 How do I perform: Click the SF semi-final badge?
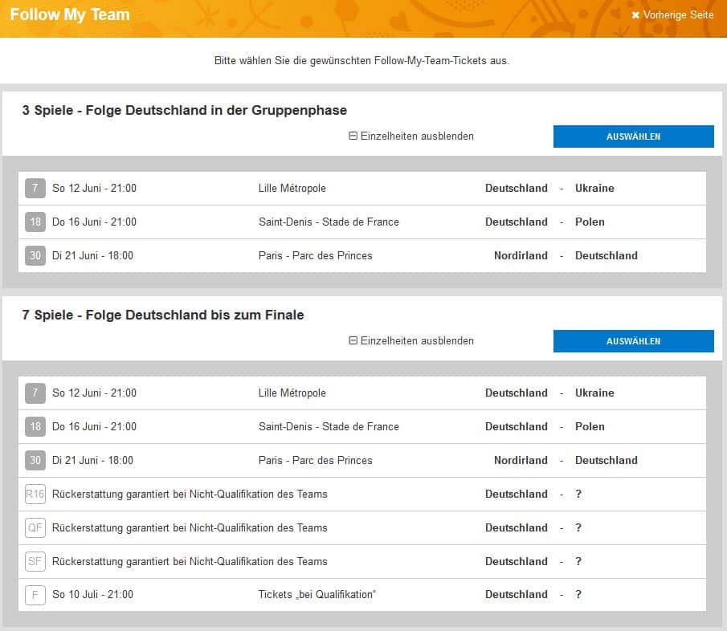pos(35,562)
